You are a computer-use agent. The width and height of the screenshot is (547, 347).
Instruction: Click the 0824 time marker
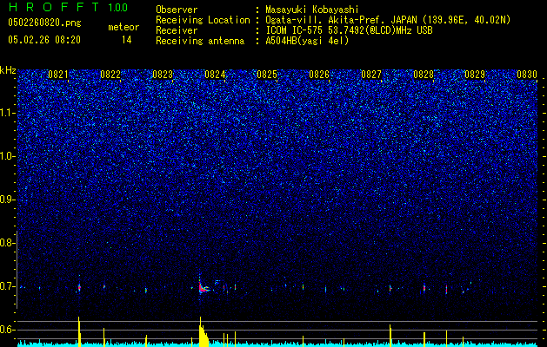[215, 75]
